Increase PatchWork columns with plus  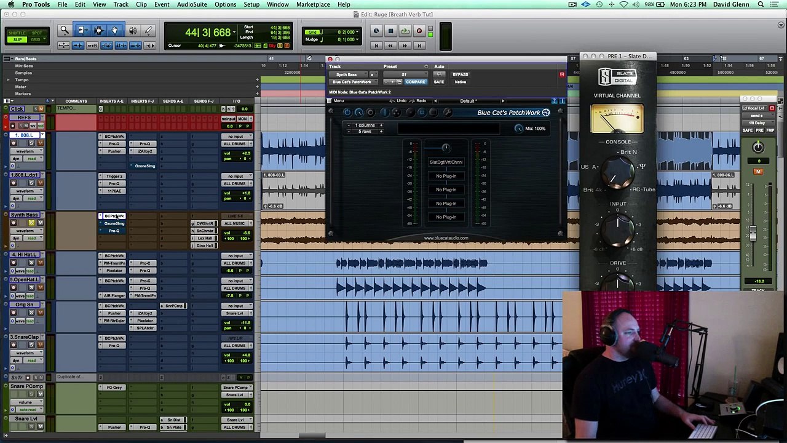[381, 126]
